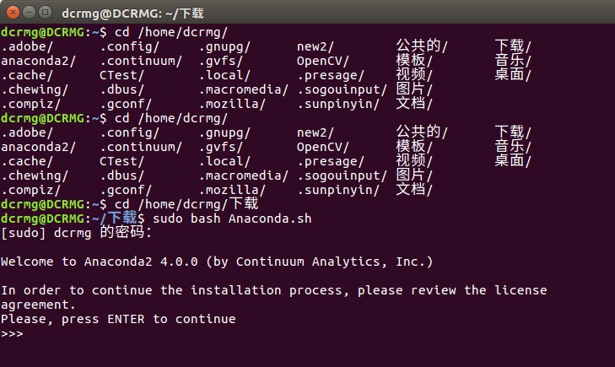Viewport: 615px width, 367px height.
Task: Click the second .macromedia/ directory entry
Action: click(243, 175)
